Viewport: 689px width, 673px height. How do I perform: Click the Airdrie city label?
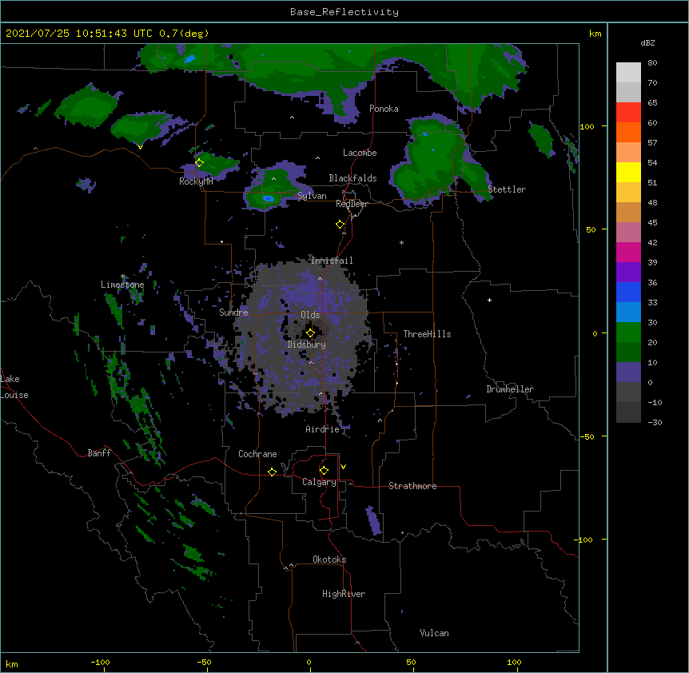click(x=323, y=429)
